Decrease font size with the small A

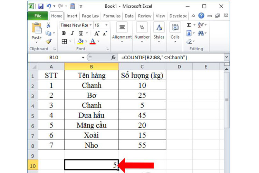(x=105, y=33)
